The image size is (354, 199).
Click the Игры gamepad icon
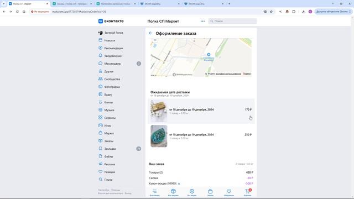click(x=101, y=125)
